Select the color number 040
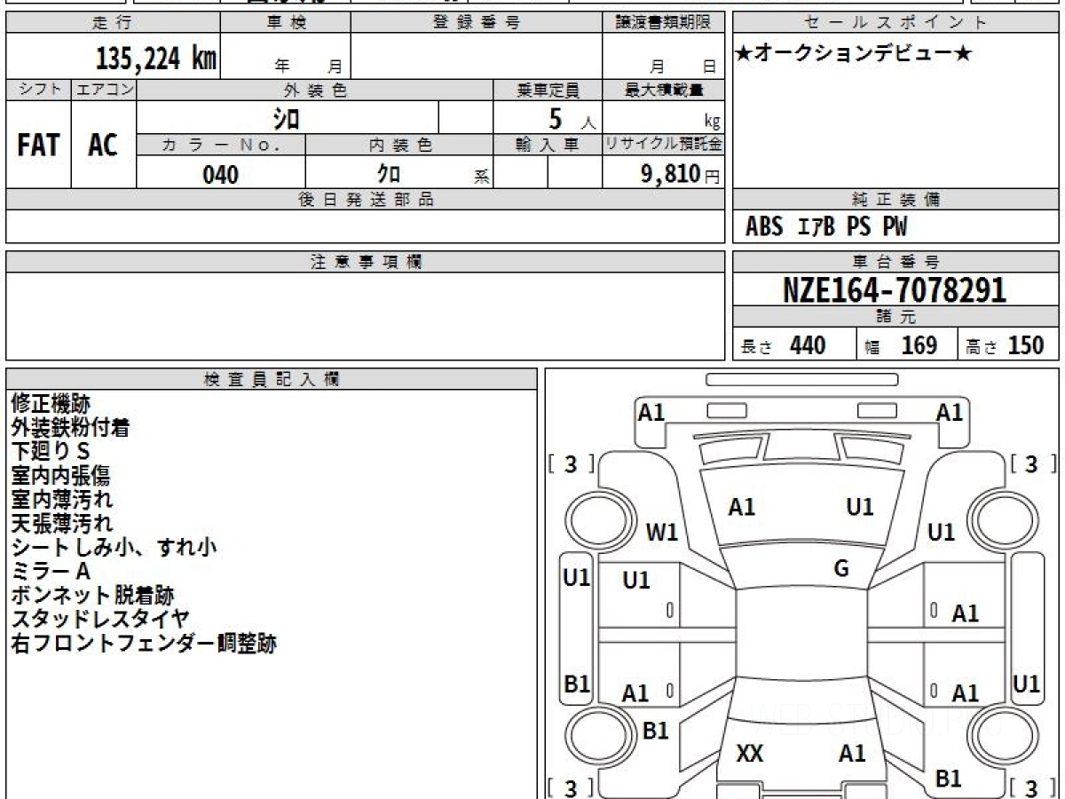Viewport: 1065px width, 799px height. (x=221, y=174)
